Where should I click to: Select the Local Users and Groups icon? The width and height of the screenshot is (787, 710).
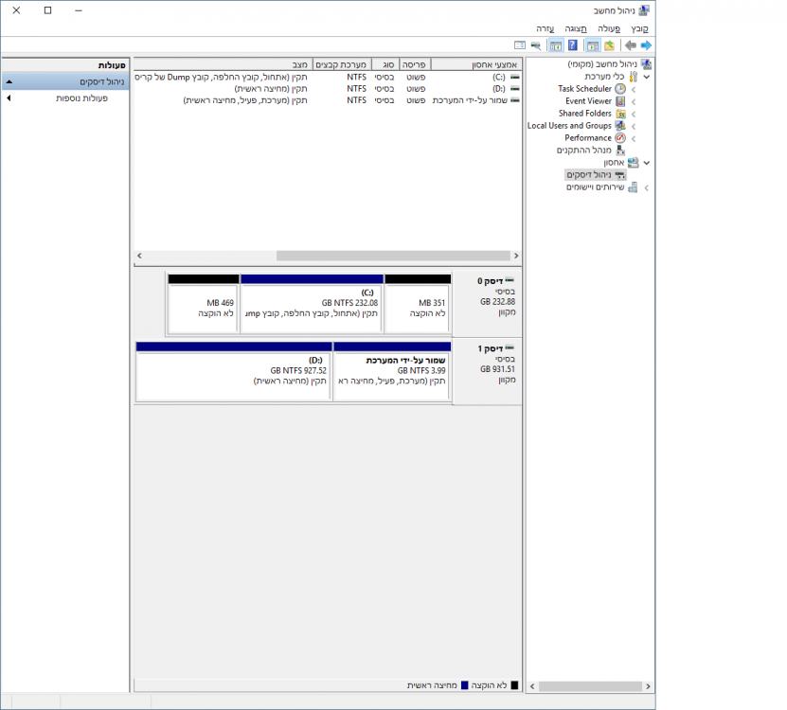coord(621,126)
